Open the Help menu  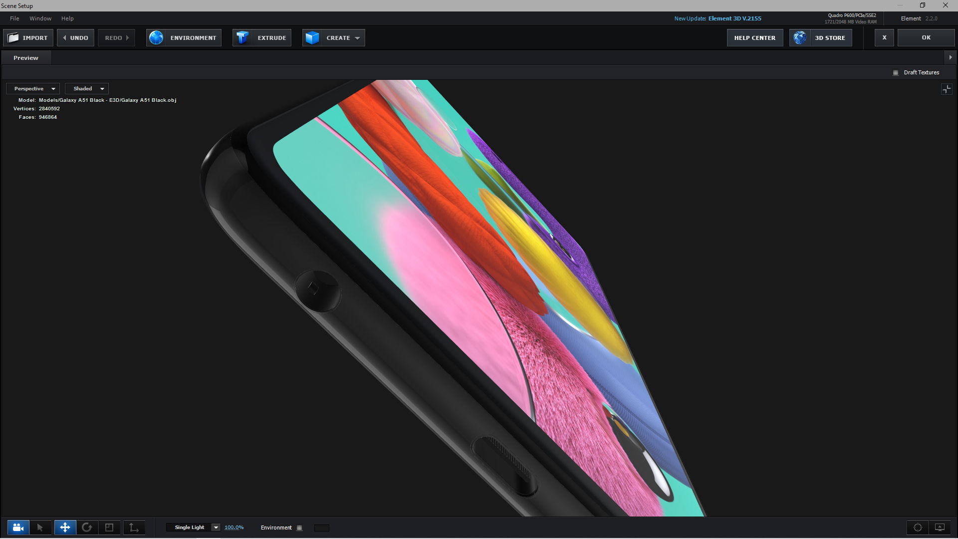point(67,18)
